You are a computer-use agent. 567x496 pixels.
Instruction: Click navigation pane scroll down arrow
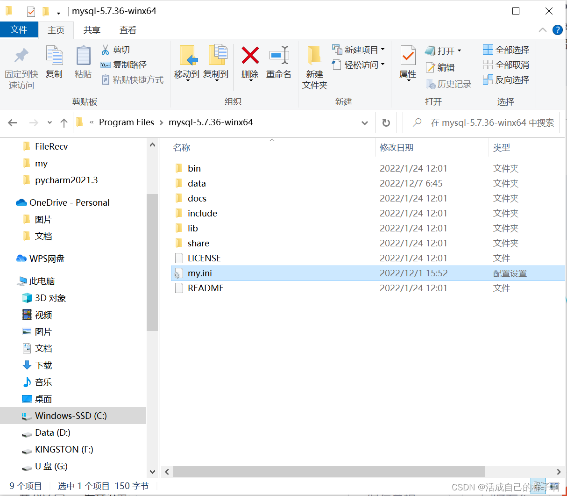tap(152, 472)
